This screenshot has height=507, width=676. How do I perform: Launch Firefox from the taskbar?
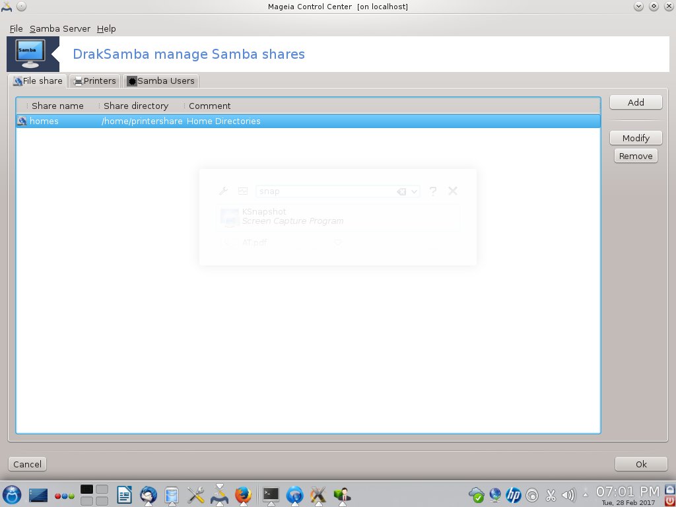pos(243,495)
